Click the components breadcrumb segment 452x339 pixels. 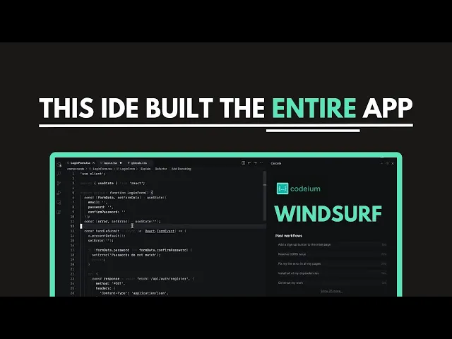[76, 169]
